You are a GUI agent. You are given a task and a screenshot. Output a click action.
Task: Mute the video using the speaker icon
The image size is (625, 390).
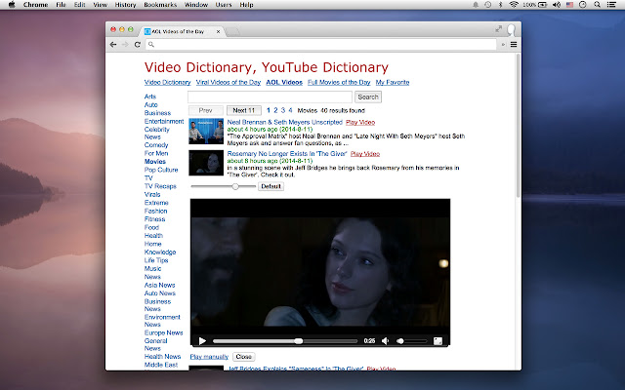click(x=386, y=341)
